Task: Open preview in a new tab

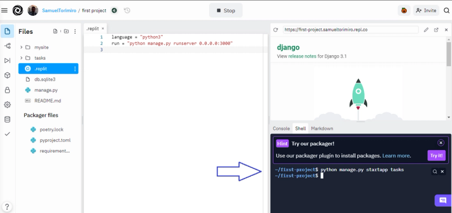Action: [x=436, y=30]
